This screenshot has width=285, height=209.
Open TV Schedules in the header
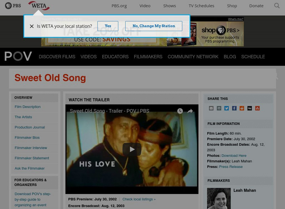click(x=201, y=6)
